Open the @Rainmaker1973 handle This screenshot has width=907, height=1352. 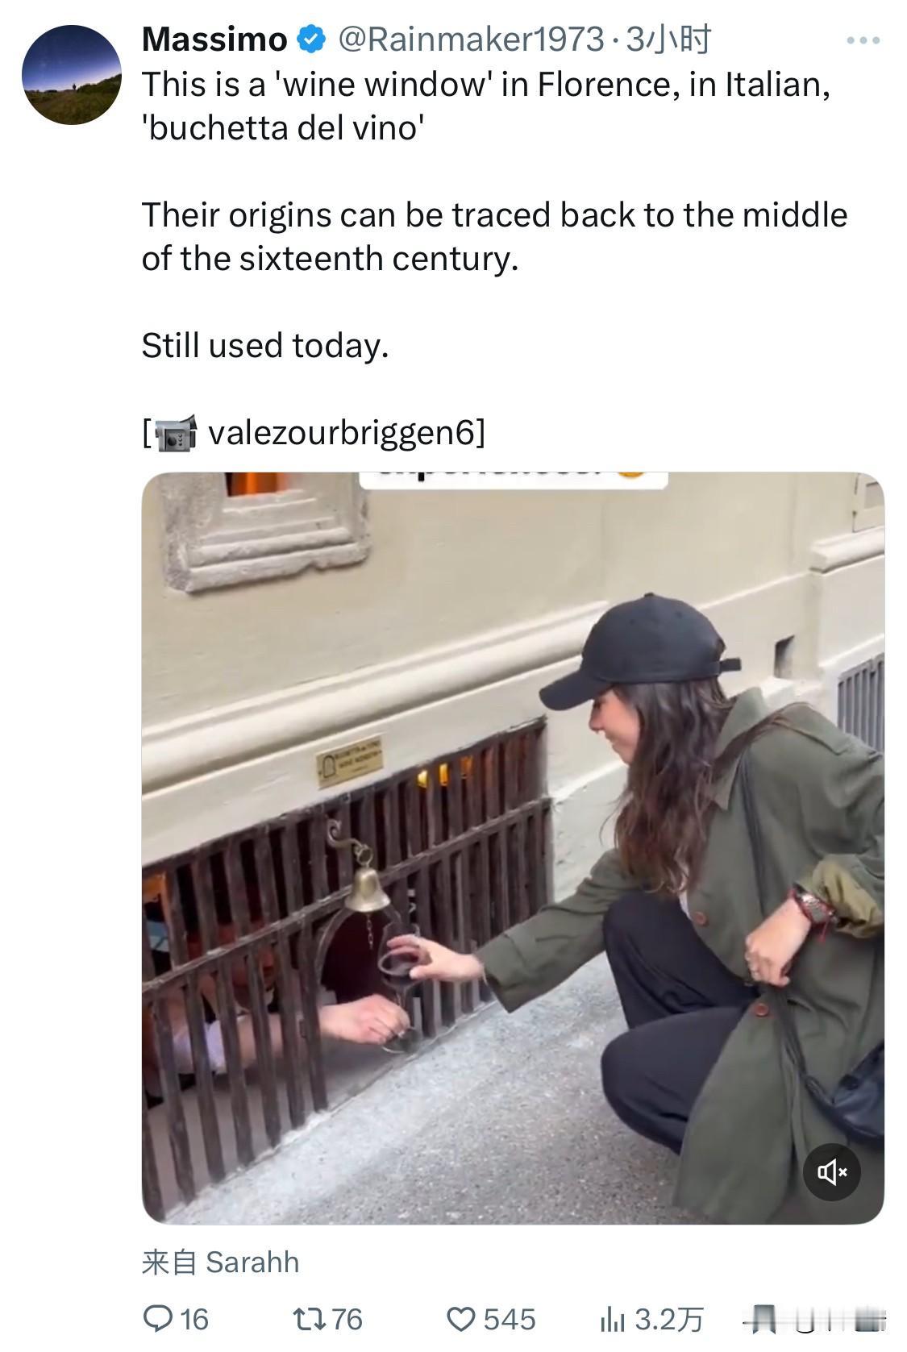pyautogui.click(x=470, y=39)
